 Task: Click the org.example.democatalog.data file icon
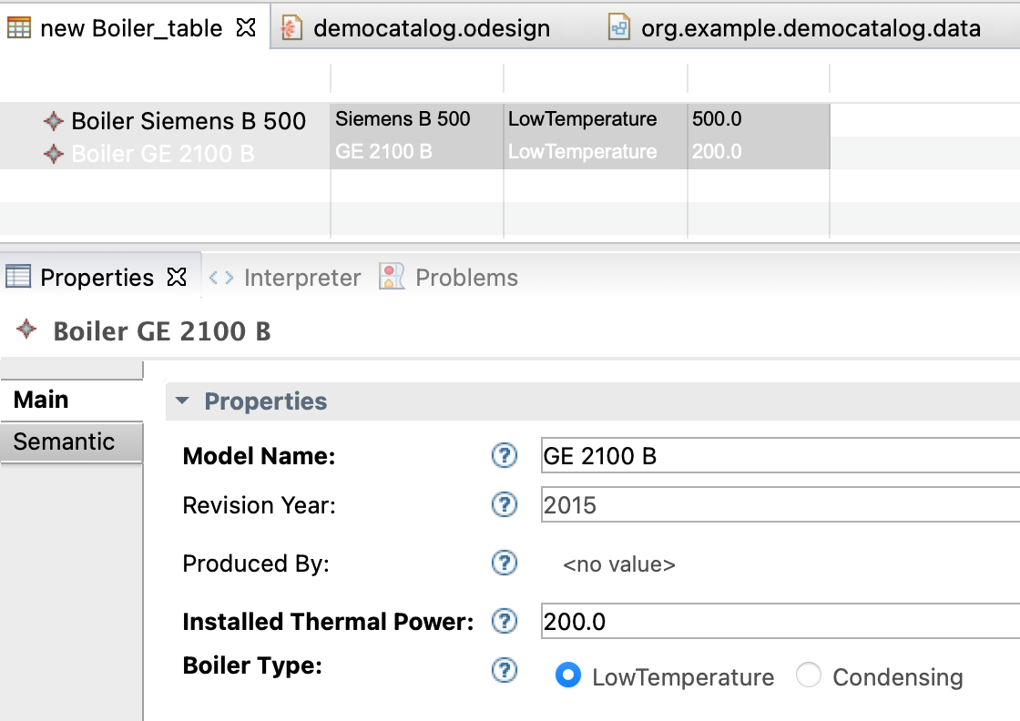click(618, 27)
